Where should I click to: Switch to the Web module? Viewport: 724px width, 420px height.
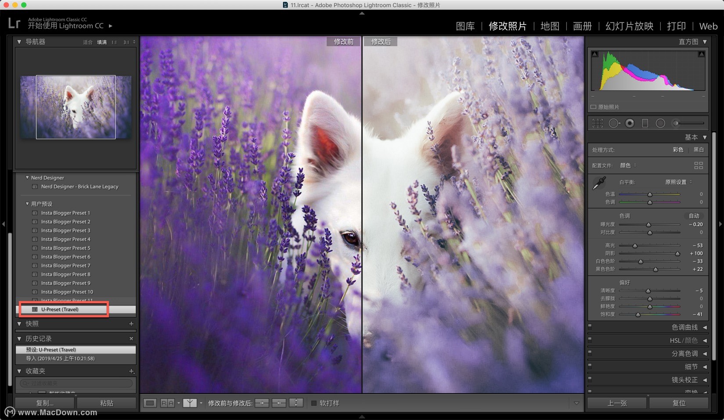[708, 26]
